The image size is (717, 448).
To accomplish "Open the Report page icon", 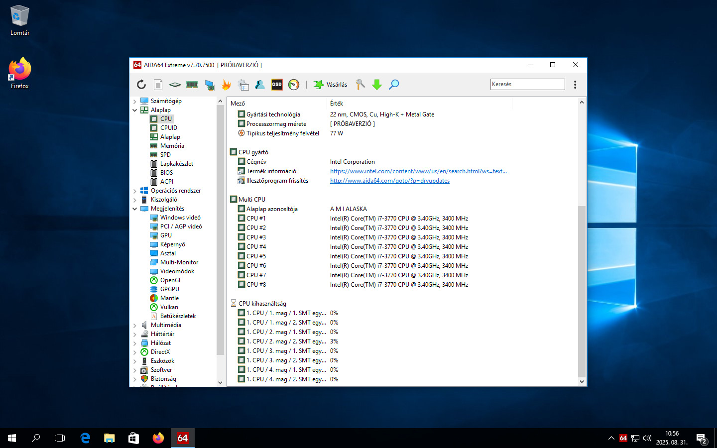I will tap(158, 85).
